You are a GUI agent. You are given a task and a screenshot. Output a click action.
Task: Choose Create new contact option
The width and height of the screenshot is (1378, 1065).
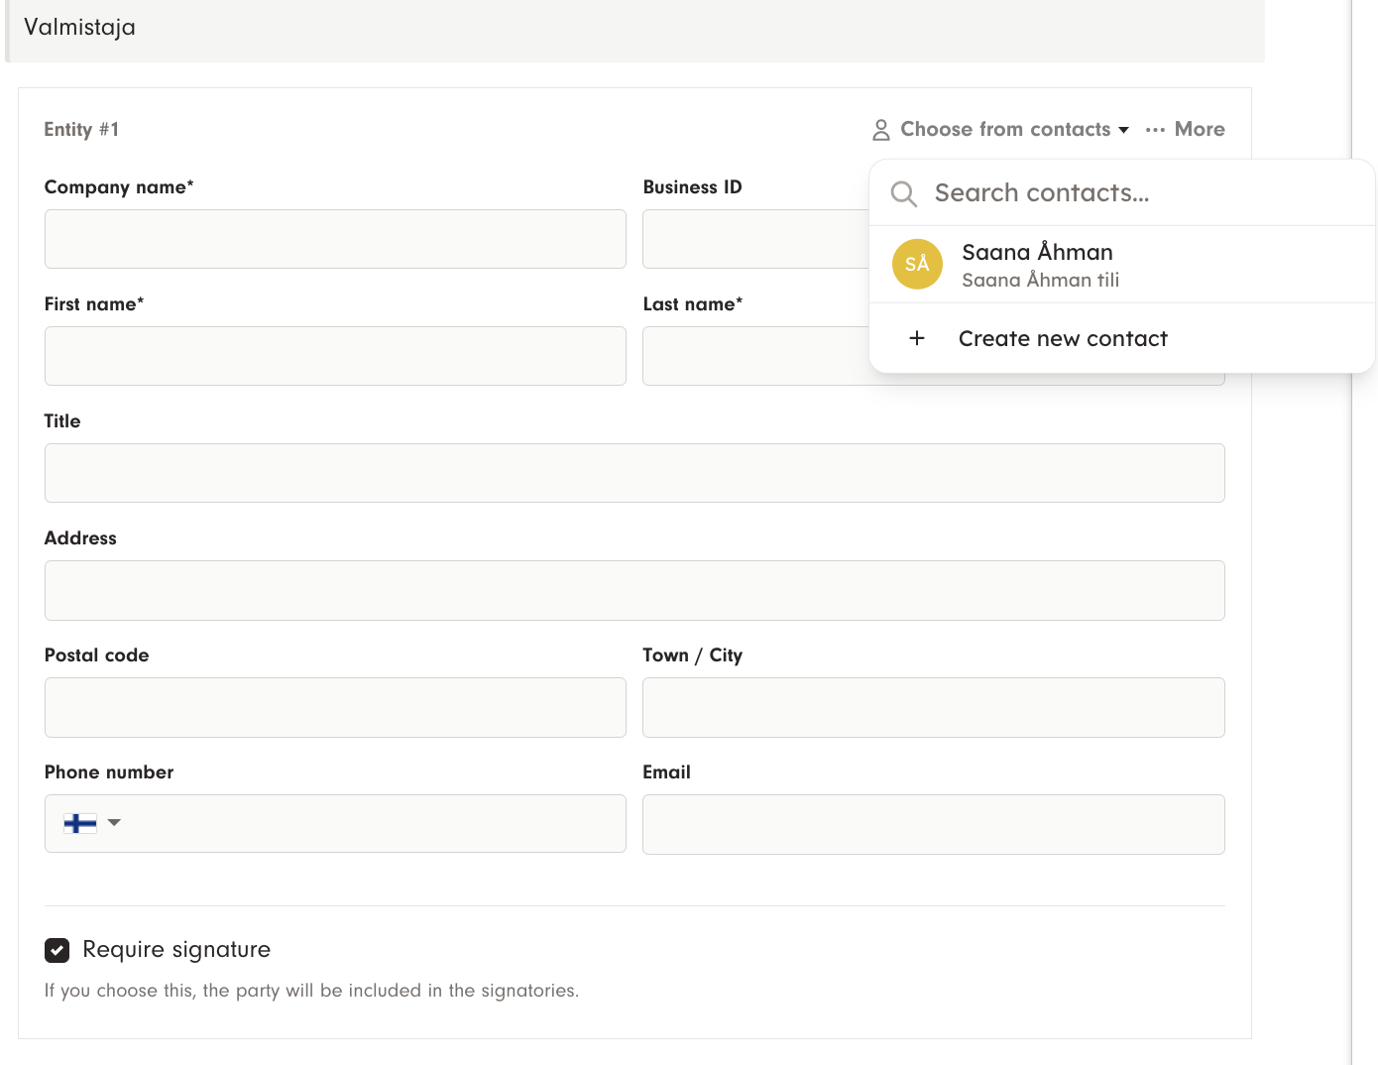click(x=1063, y=338)
